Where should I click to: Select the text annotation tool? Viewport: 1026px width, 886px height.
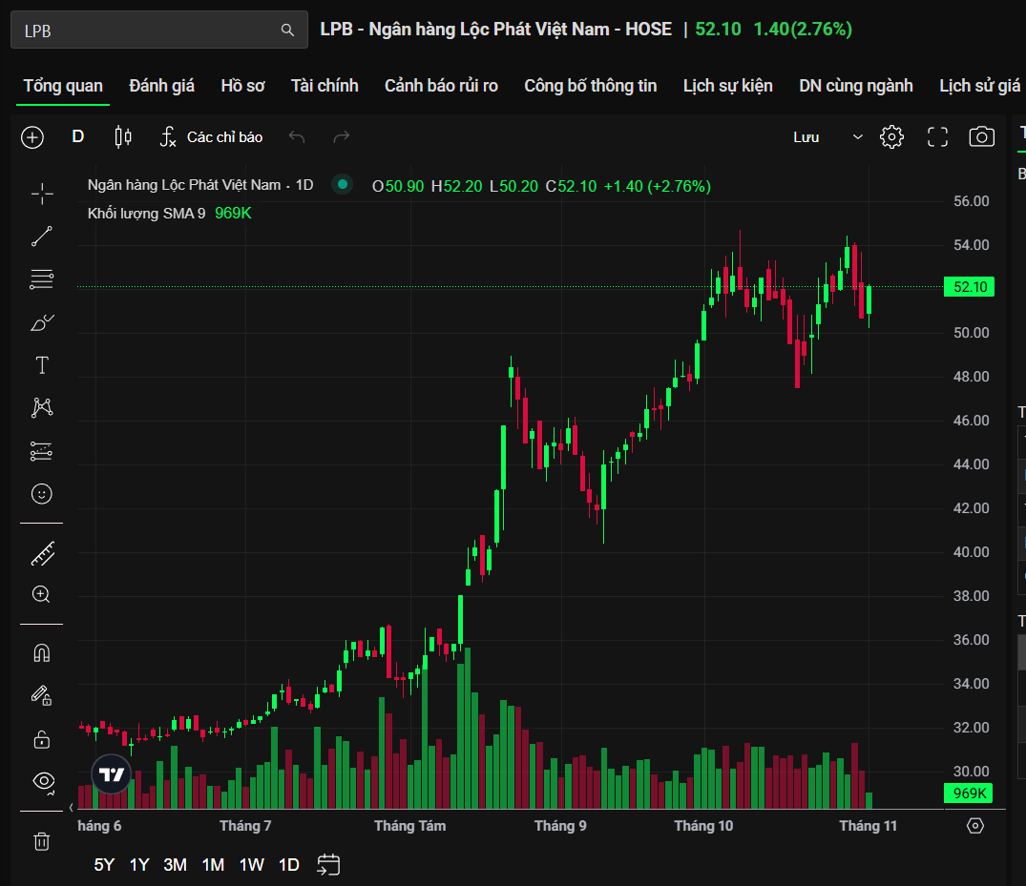tap(42, 365)
